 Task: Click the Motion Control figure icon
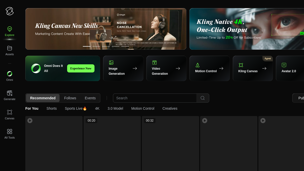point(198,65)
